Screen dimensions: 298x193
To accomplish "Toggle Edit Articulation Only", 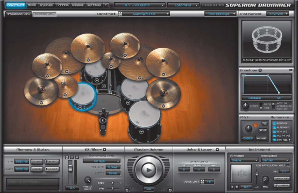I will pos(288,166).
